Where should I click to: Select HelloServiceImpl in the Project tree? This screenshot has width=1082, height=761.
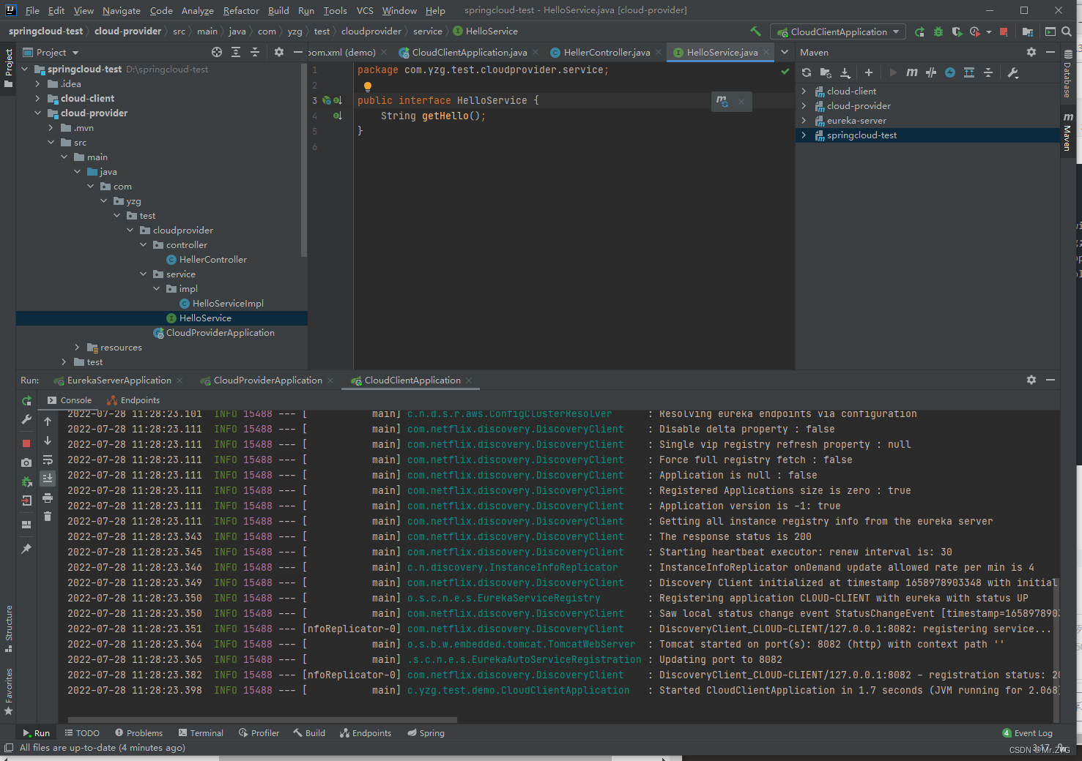click(228, 304)
